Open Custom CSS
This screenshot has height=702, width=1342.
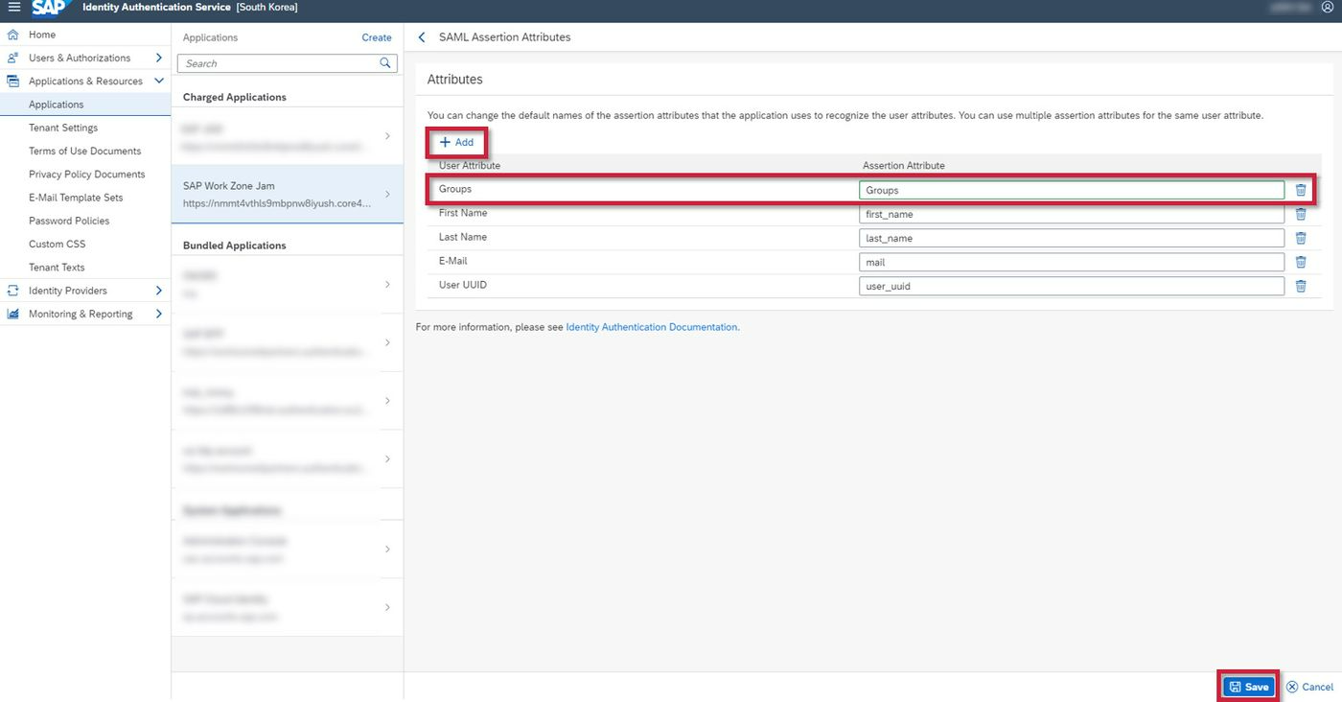tap(58, 245)
